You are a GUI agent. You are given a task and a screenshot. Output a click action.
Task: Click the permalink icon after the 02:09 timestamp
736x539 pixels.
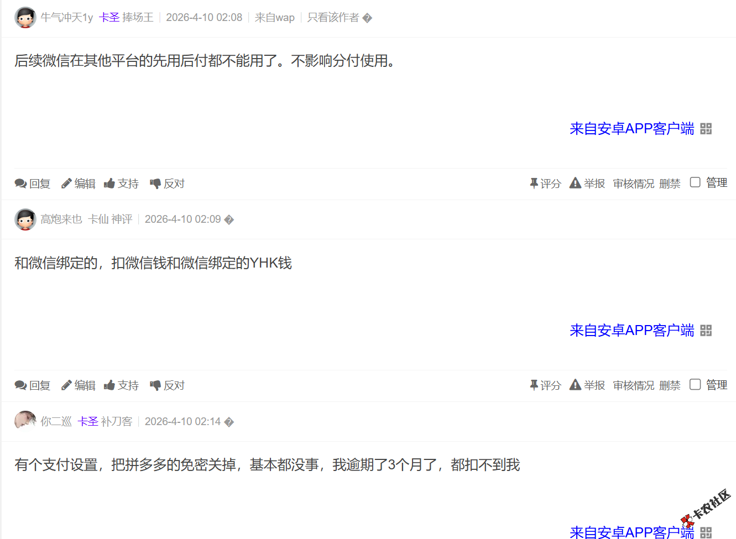click(x=229, y=219)
